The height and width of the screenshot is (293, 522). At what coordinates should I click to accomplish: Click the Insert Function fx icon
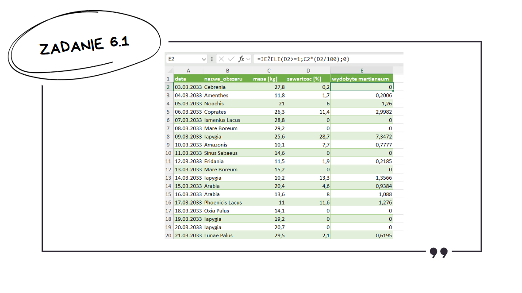click(x=241, y=59)
